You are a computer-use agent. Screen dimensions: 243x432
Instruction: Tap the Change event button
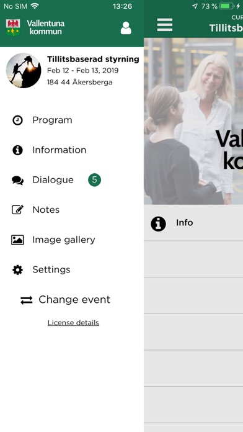[66, 300]
